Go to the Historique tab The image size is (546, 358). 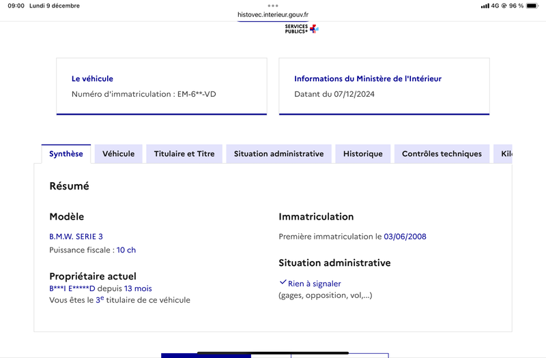pyautogui.click(x=363, y=154)
